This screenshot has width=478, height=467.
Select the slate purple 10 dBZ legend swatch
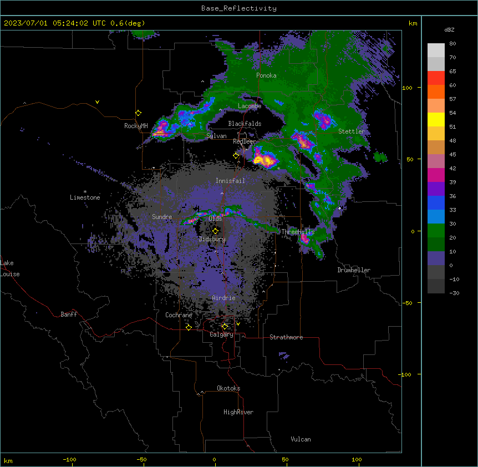[x=436, y=258]
